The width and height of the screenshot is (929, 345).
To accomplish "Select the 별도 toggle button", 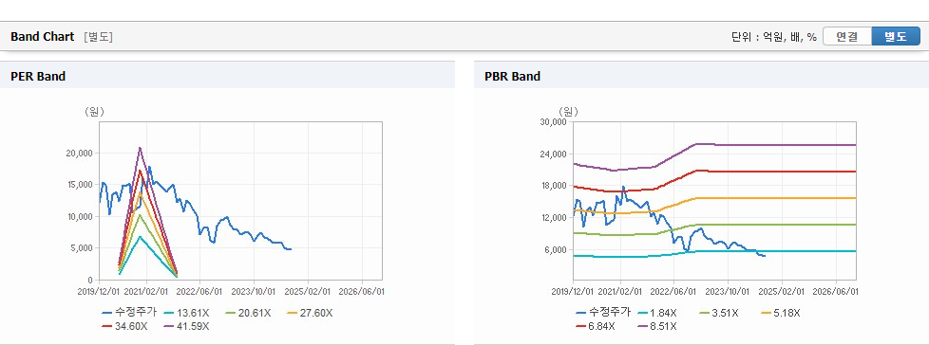I will pos(896,37).
